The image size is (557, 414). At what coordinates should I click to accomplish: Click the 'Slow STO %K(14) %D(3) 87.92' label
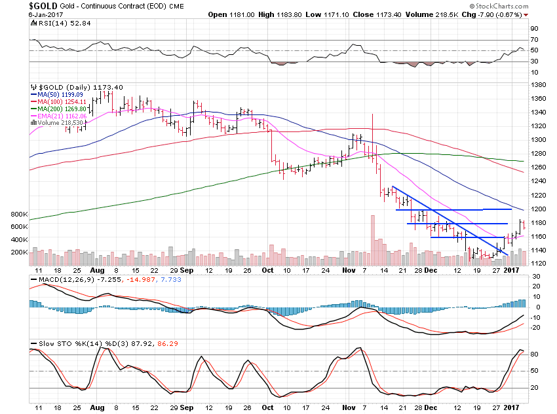click(96, 344)
